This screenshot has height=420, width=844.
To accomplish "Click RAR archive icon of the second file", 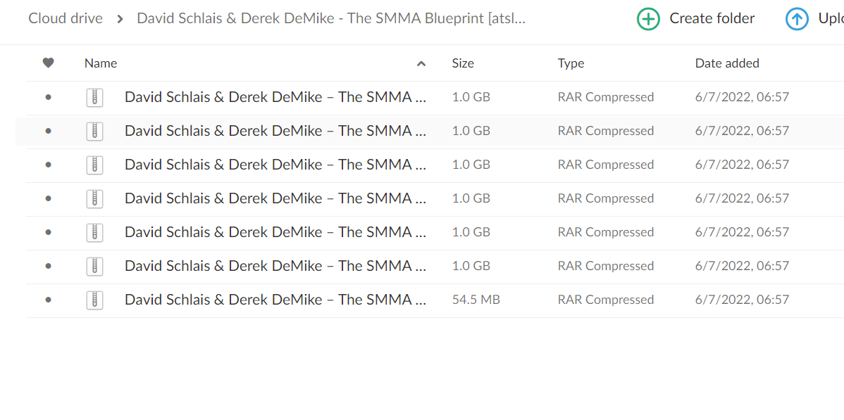I will 94,131.
